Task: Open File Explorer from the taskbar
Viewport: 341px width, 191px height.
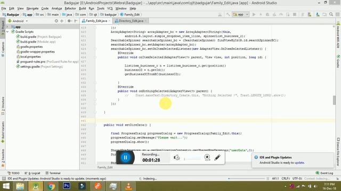Action: click(20, 186)
